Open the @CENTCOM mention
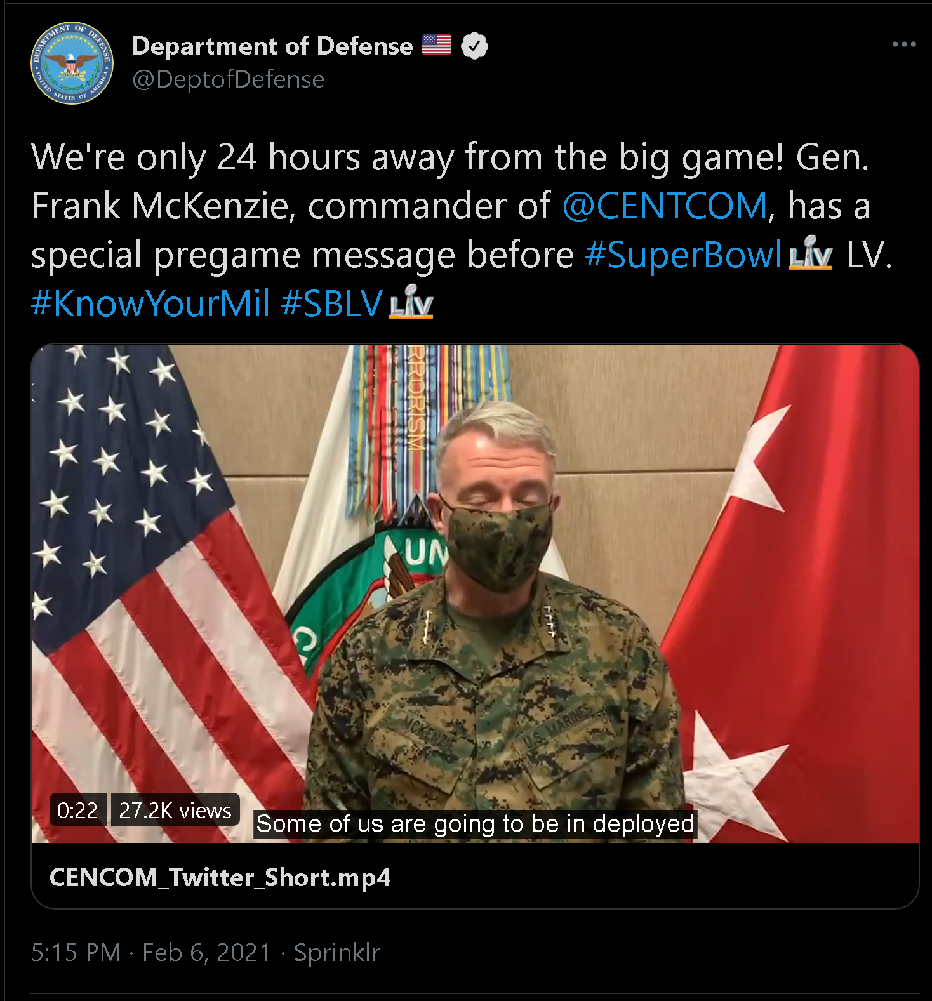 [x=665, y=206]
